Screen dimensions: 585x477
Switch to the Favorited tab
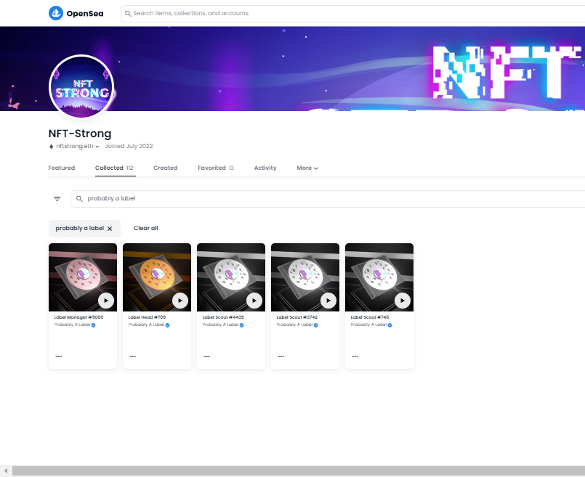216,168
